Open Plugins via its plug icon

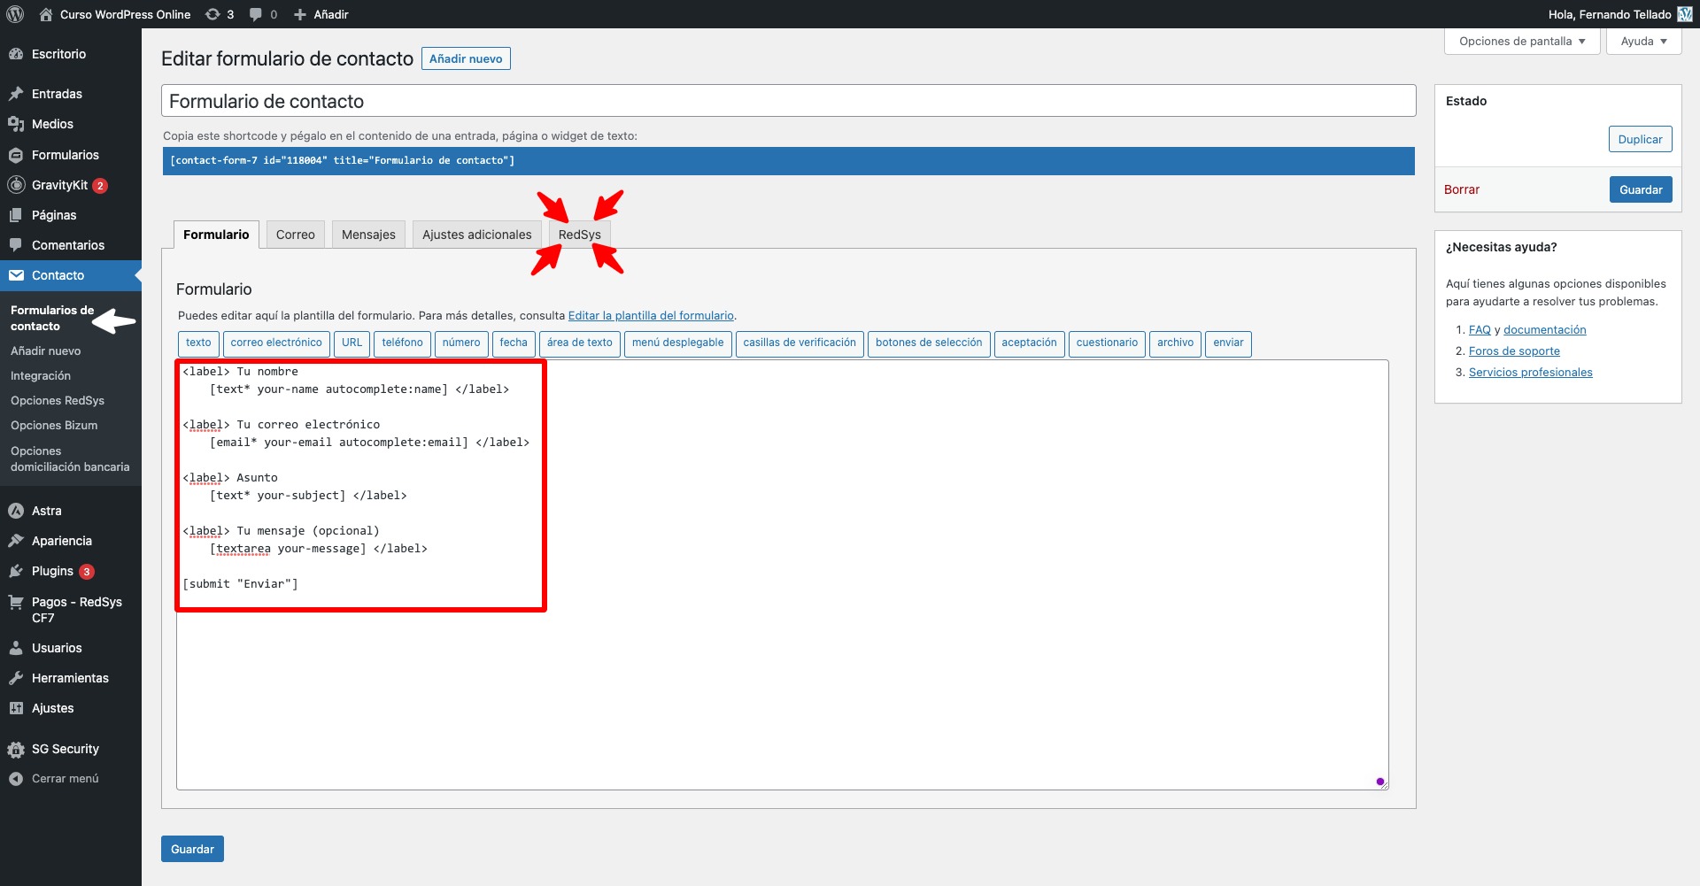(16, 571)
